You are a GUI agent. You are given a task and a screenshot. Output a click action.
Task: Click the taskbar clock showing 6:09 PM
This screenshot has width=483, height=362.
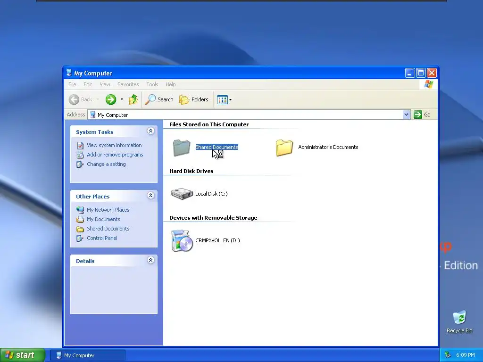[465, 355]
